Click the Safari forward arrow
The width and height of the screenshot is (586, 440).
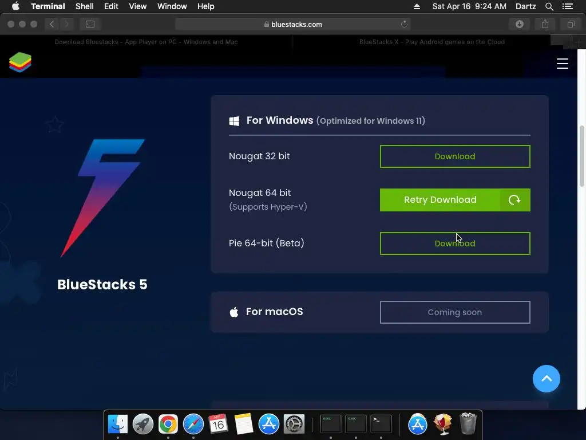66,24
